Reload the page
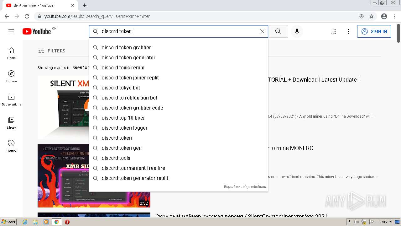401x226 pixels. point(27,16)
